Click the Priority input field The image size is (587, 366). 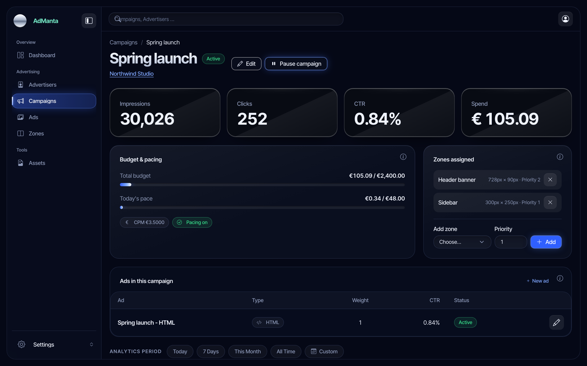click(510, 242)
